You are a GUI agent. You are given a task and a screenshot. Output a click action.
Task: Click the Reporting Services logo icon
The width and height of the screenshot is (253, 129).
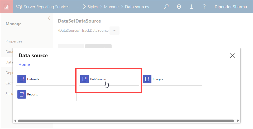pyautogui.click(x=6, y=7)
